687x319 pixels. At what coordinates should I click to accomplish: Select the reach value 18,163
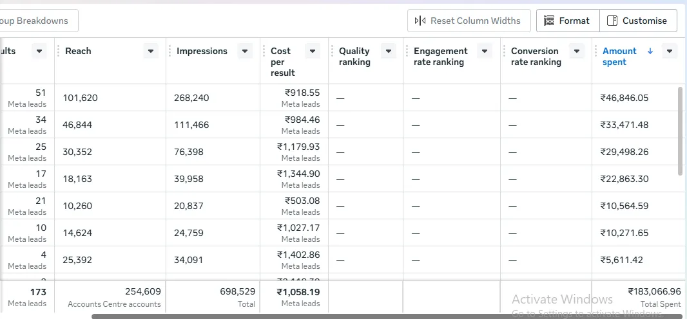(x=77, y=179)
